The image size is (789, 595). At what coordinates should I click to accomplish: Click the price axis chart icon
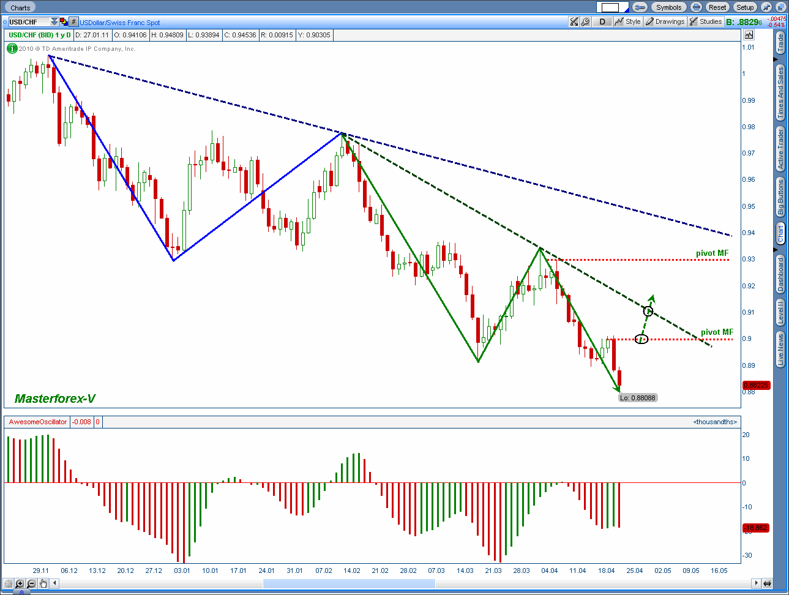tap(749, 35)
